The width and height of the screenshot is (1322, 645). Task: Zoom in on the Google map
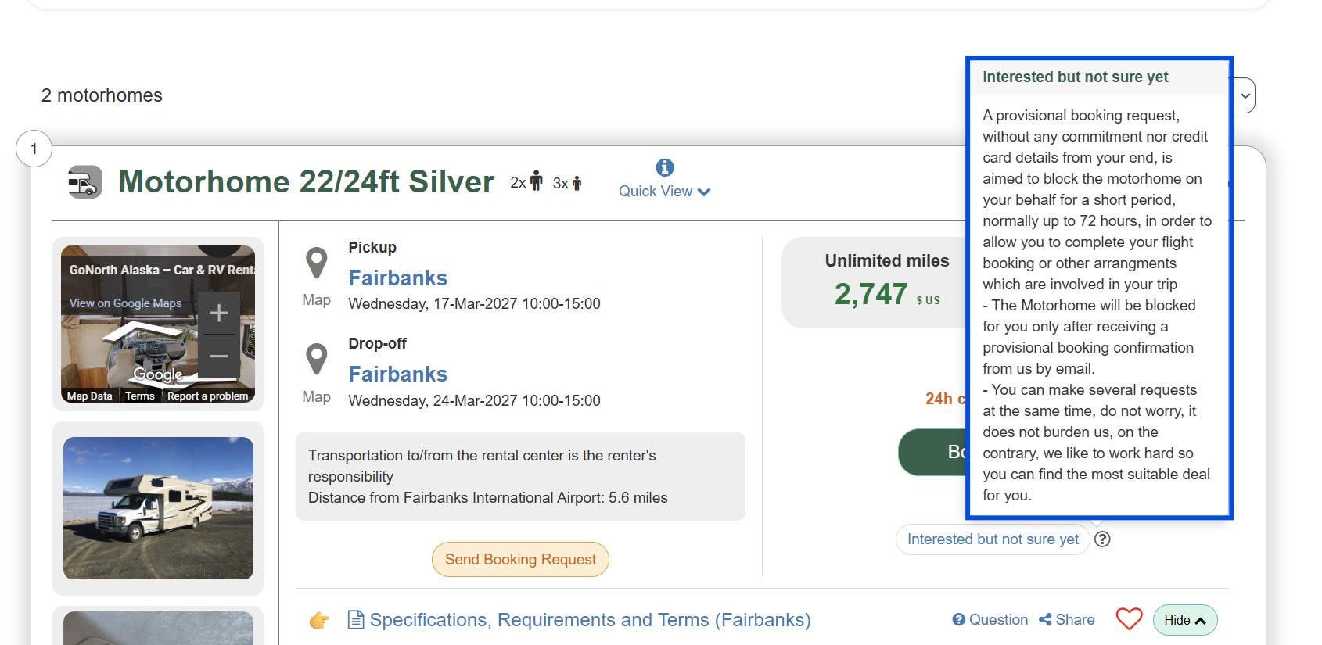tap(219, 313)
